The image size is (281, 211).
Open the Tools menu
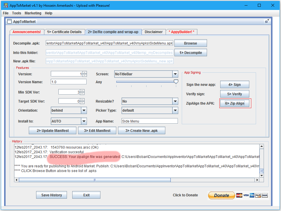tap(16, 13)
